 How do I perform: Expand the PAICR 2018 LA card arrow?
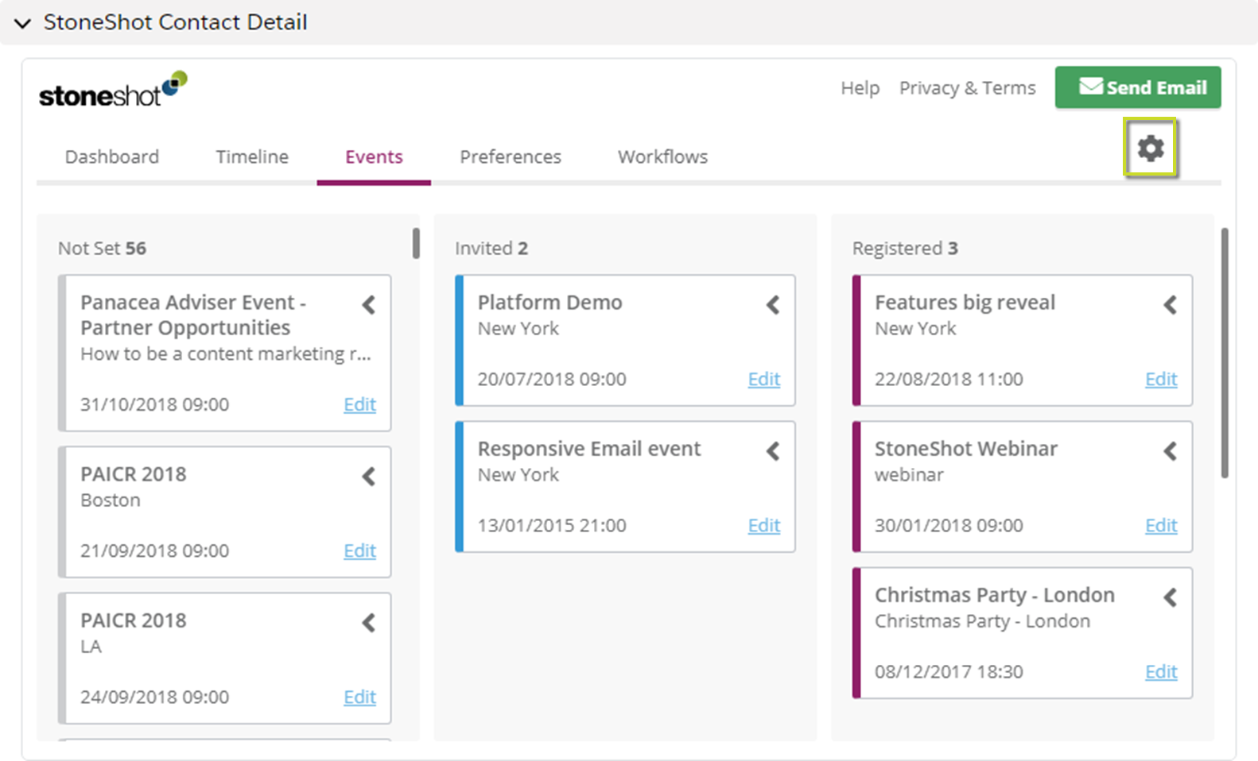pos(369,622)
